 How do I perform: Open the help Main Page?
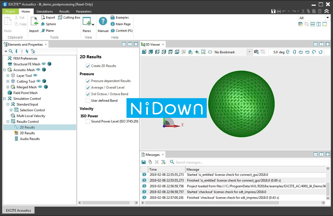click(x=120, y=24)
